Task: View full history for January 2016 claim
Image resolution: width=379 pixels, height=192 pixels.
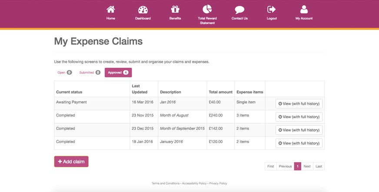Action: tap(299, 143)
